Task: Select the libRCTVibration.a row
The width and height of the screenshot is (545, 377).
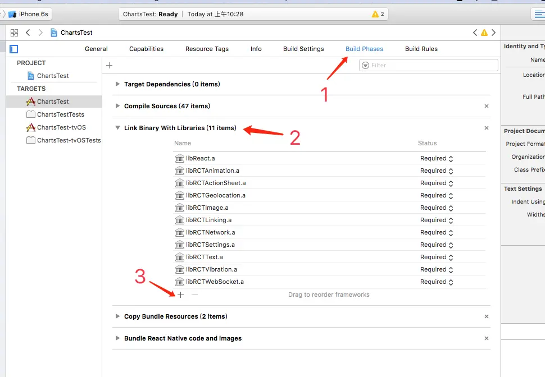Action: 329,269
